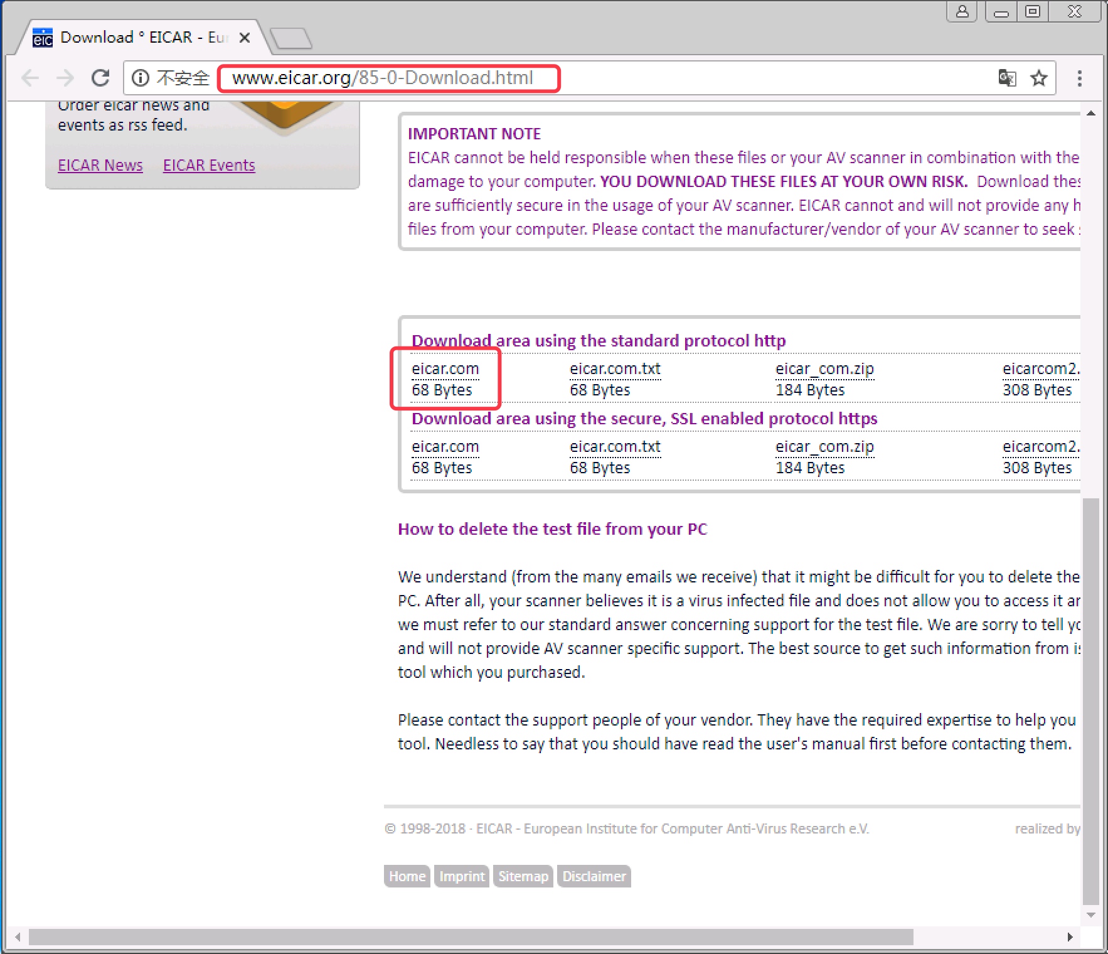This screenshot has height=954, width=1108.
Task: Click the IMPORTANT NOTE heading
Action: pos(474,134)
